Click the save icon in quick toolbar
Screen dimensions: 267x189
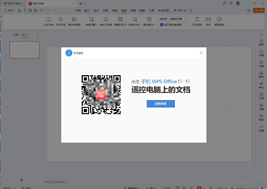[20, 10]
